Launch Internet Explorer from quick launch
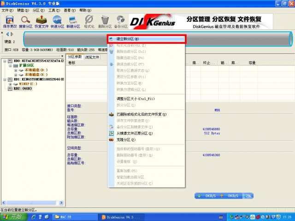Screen dimensions: 295x221 tap(34, 217)
